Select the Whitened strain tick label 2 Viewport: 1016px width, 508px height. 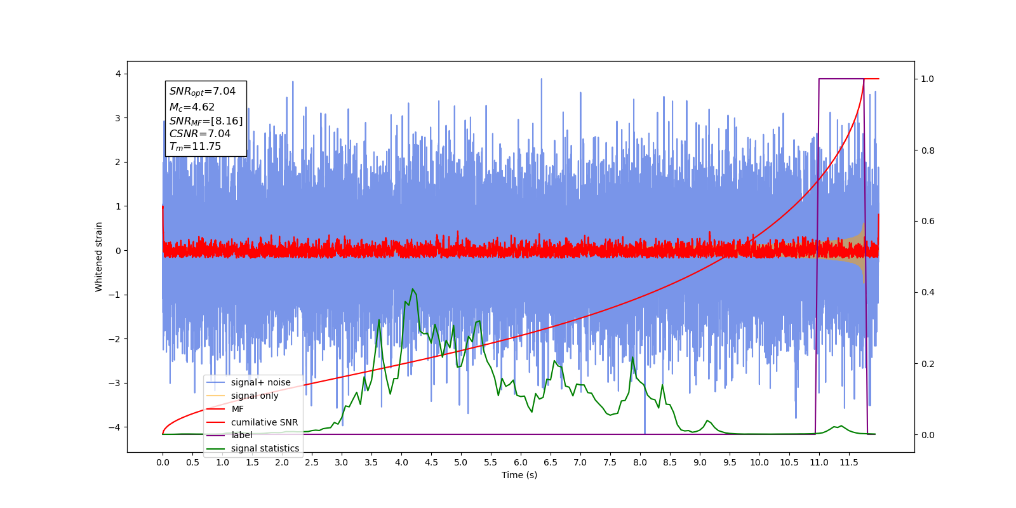click(117, 162)
